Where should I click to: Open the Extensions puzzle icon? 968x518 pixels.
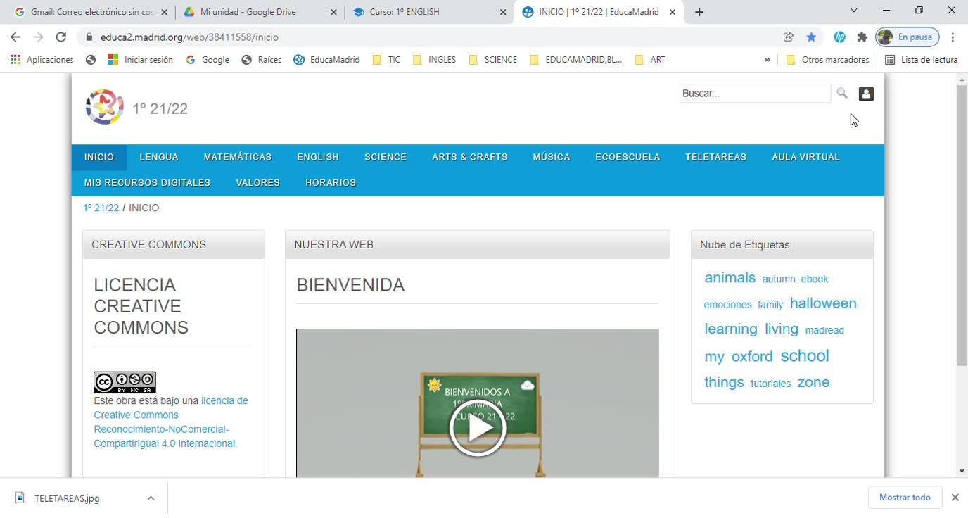point(862,37)
